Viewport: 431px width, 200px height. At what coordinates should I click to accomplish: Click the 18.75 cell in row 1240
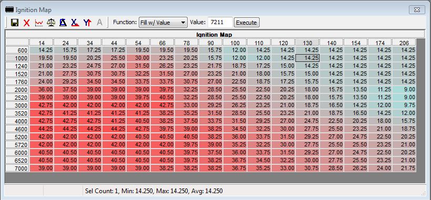tap(235, 66)
